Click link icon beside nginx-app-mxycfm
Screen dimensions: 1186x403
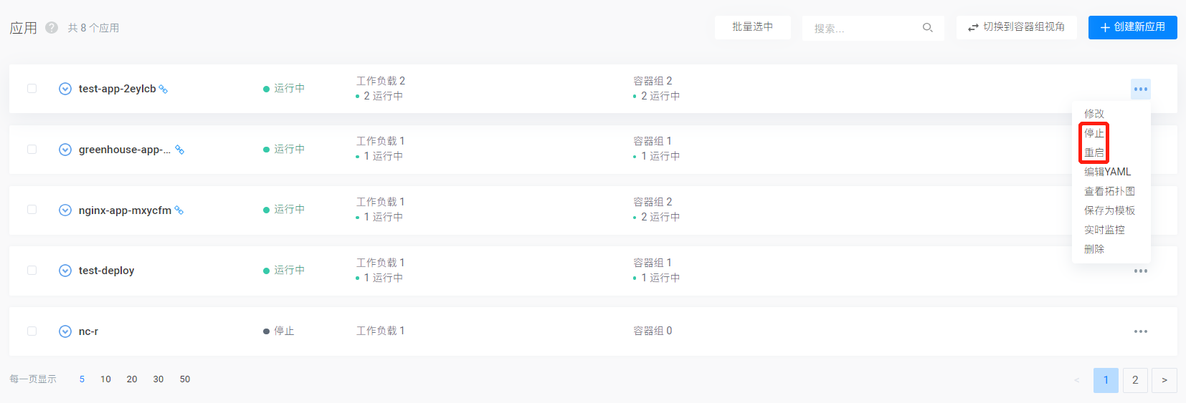click(179, 210)
